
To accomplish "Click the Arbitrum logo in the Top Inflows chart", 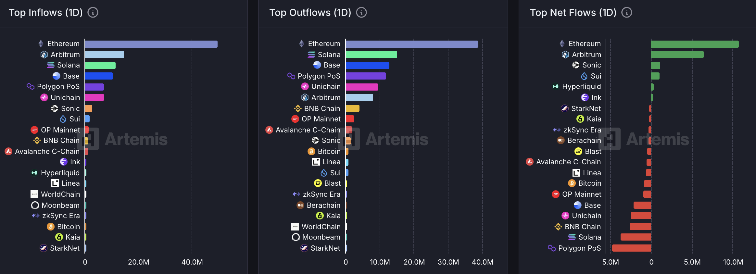I will (44, 55).
